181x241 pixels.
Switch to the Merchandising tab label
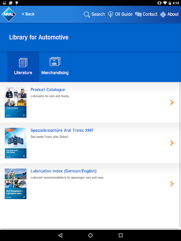[55, 73]
